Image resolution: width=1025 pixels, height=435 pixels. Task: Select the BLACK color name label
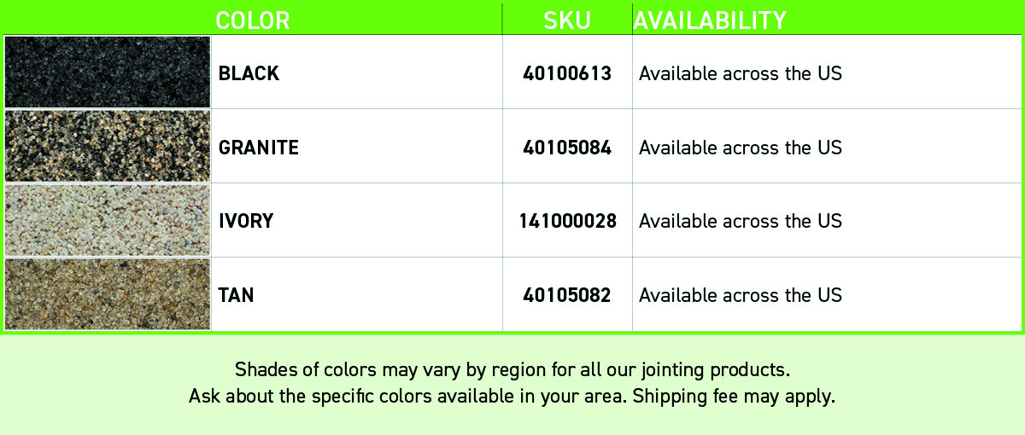coord(249,73)
